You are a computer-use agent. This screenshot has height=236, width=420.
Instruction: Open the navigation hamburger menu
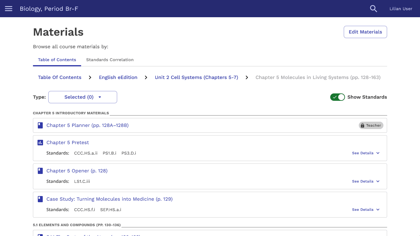click(x=8, y=9)
